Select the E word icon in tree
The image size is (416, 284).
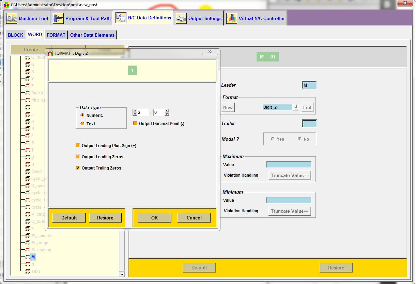pyautogui.click(x=28, y=229)
